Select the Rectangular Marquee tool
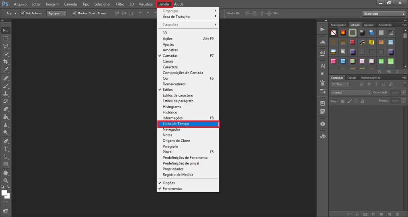 [6, 38]
